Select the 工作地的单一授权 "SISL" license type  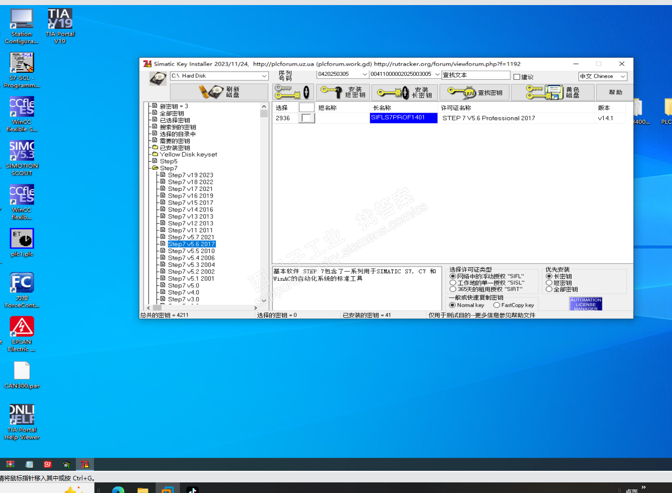coord(453,283)
